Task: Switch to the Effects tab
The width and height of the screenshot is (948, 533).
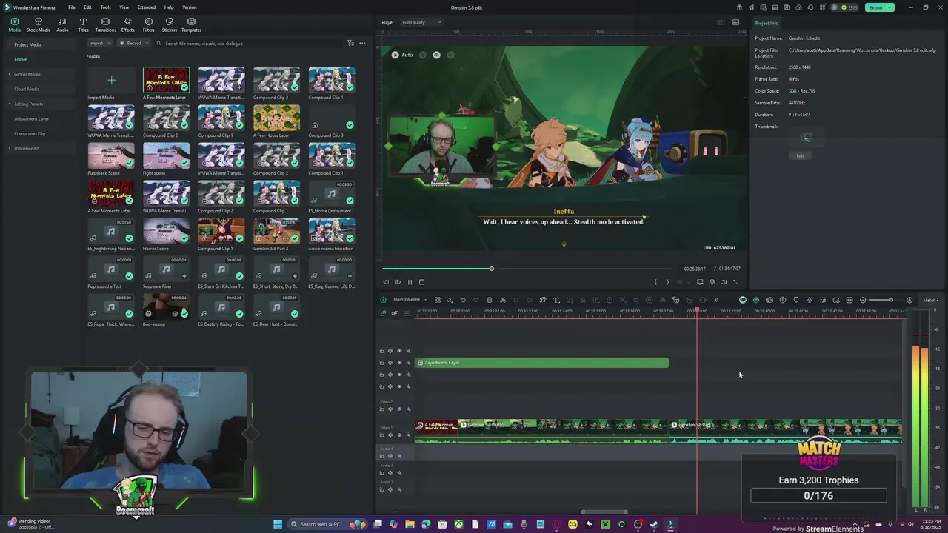Action: coord(127,25)
